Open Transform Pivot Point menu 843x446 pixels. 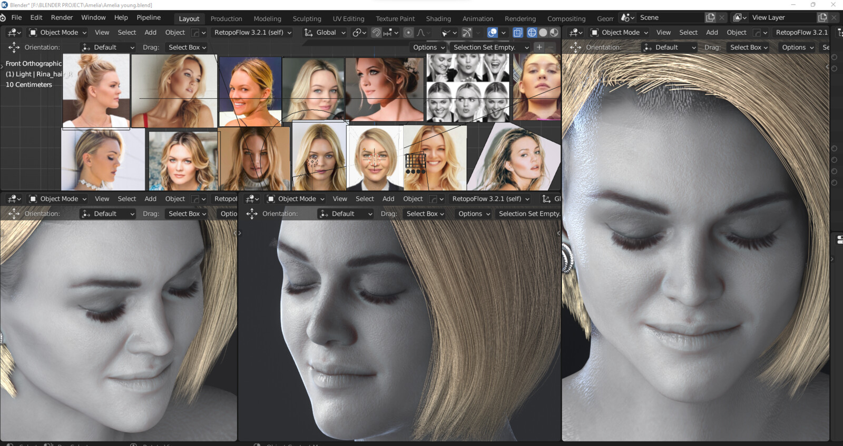coord(359,32)
